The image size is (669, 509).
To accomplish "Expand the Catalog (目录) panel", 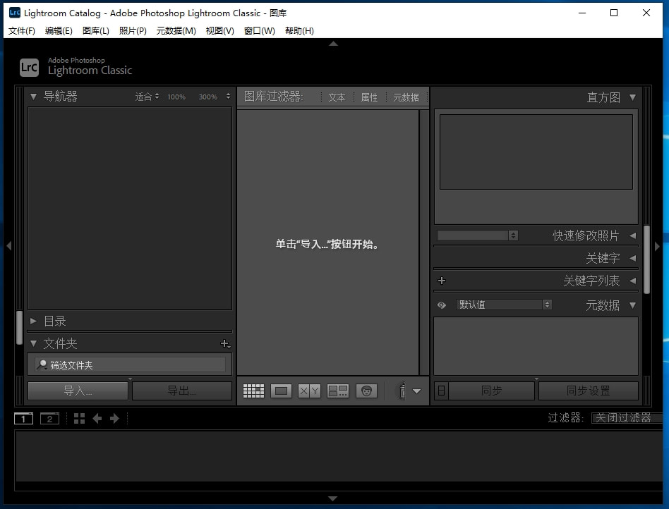I will pos(33,321).
